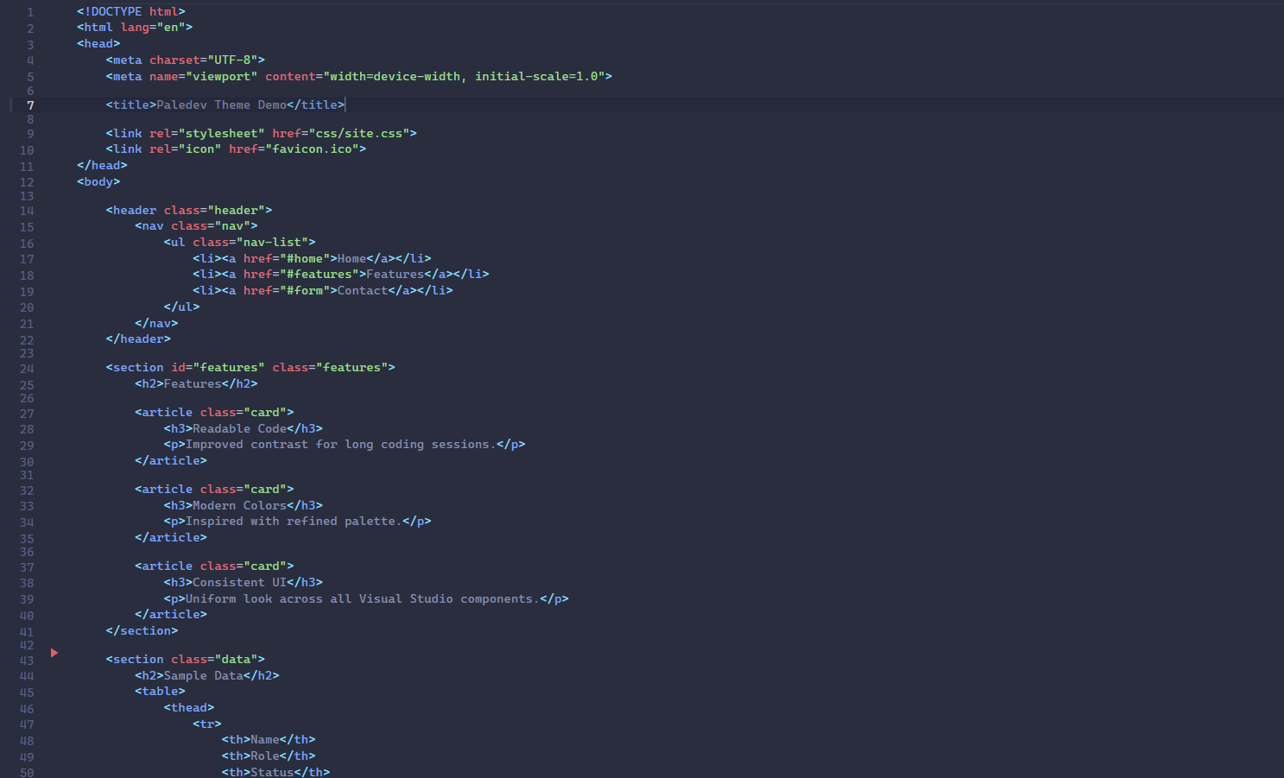
Task: Click the "#home" href value
Action: point(305,258)
